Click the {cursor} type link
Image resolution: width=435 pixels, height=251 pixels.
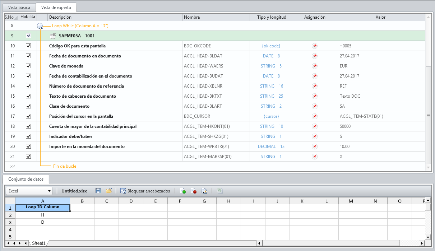tap(271, 116)
